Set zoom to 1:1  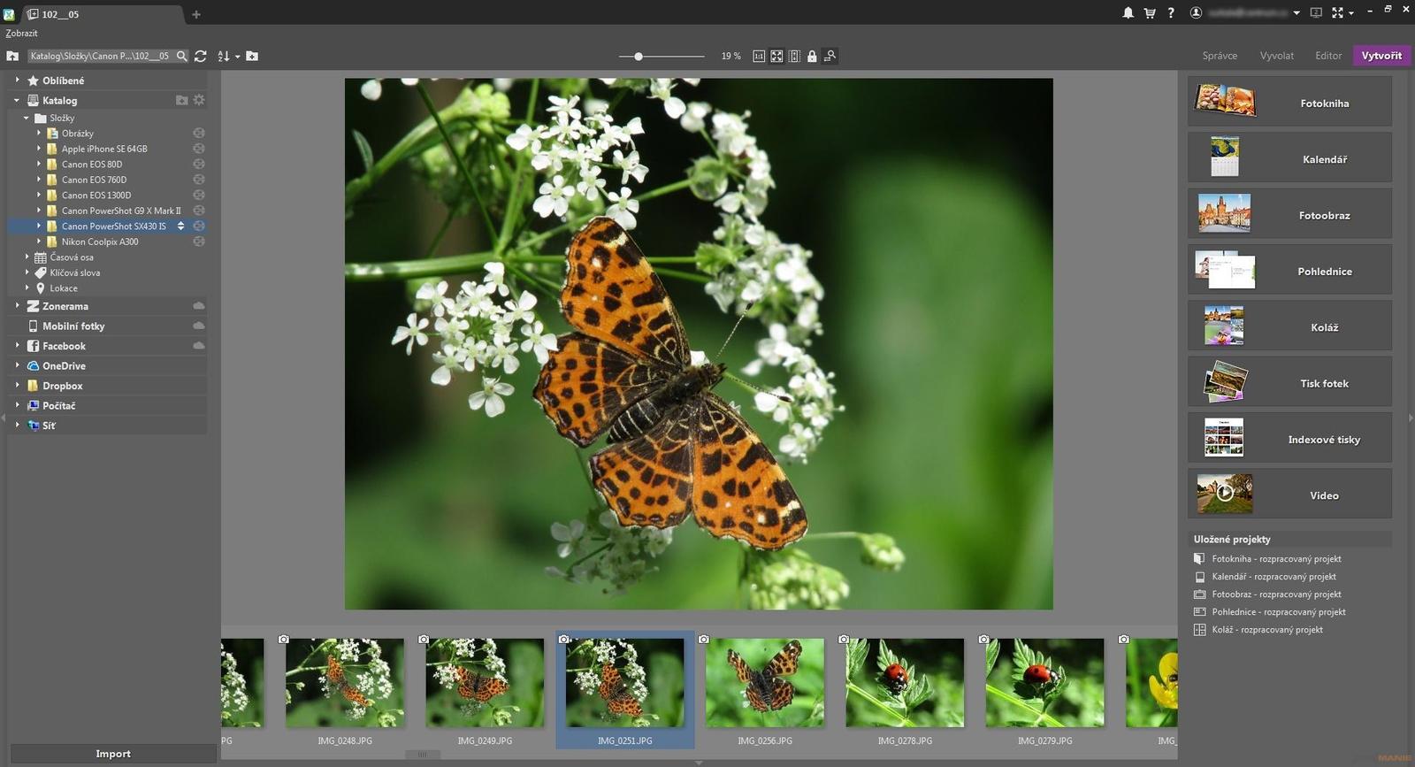(x=759, y=56)
